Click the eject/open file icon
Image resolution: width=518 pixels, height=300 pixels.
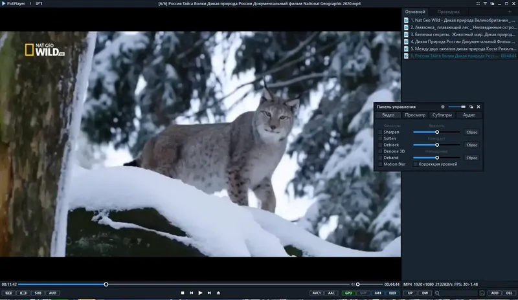point(218,293)
